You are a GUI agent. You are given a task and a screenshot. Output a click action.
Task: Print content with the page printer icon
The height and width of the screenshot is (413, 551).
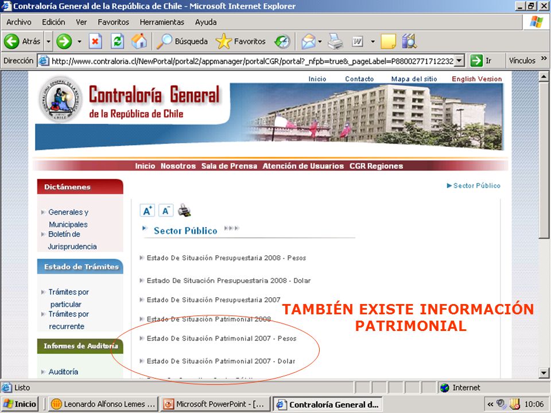click(184, 211)
